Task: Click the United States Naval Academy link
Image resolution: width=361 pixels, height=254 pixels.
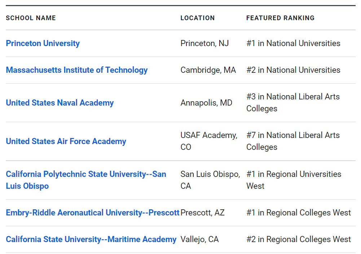Action: 60,103
